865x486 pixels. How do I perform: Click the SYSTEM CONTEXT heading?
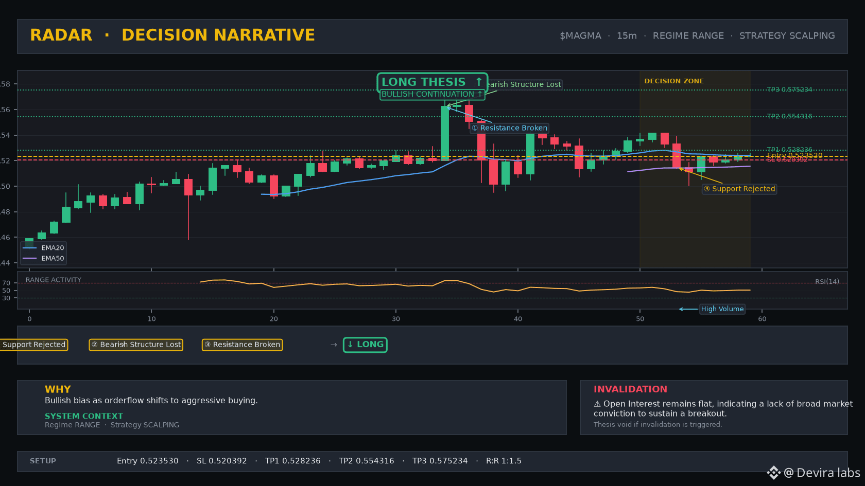click(x=84, y=416)
